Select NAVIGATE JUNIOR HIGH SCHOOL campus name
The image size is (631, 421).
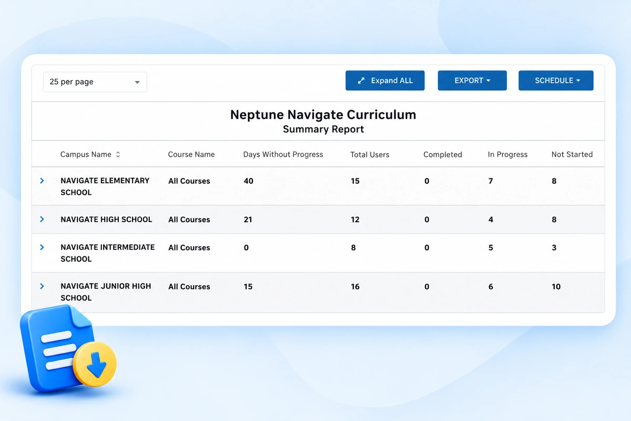point(106,292)
